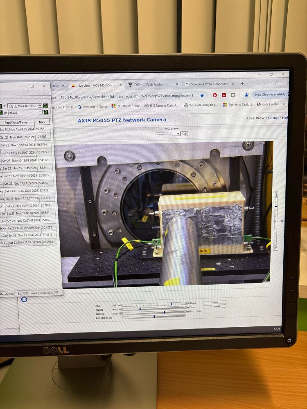Close the Live view AXIS M5055 tab
The width and height of the screenshot is (307, 409).
tap(120, 85)
